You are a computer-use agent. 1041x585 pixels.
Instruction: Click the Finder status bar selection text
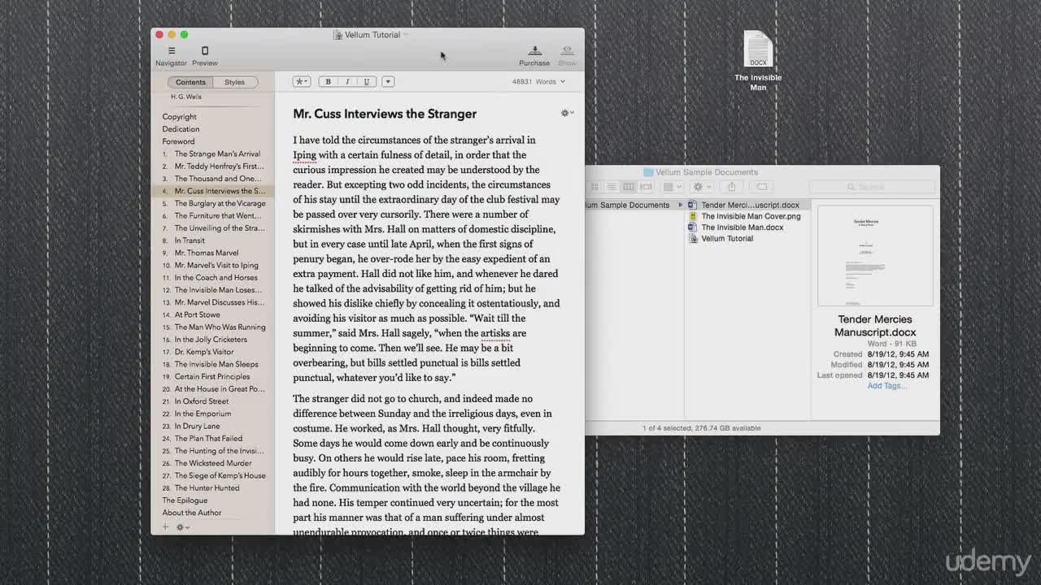pyautogui.click(x=702, y=428)
